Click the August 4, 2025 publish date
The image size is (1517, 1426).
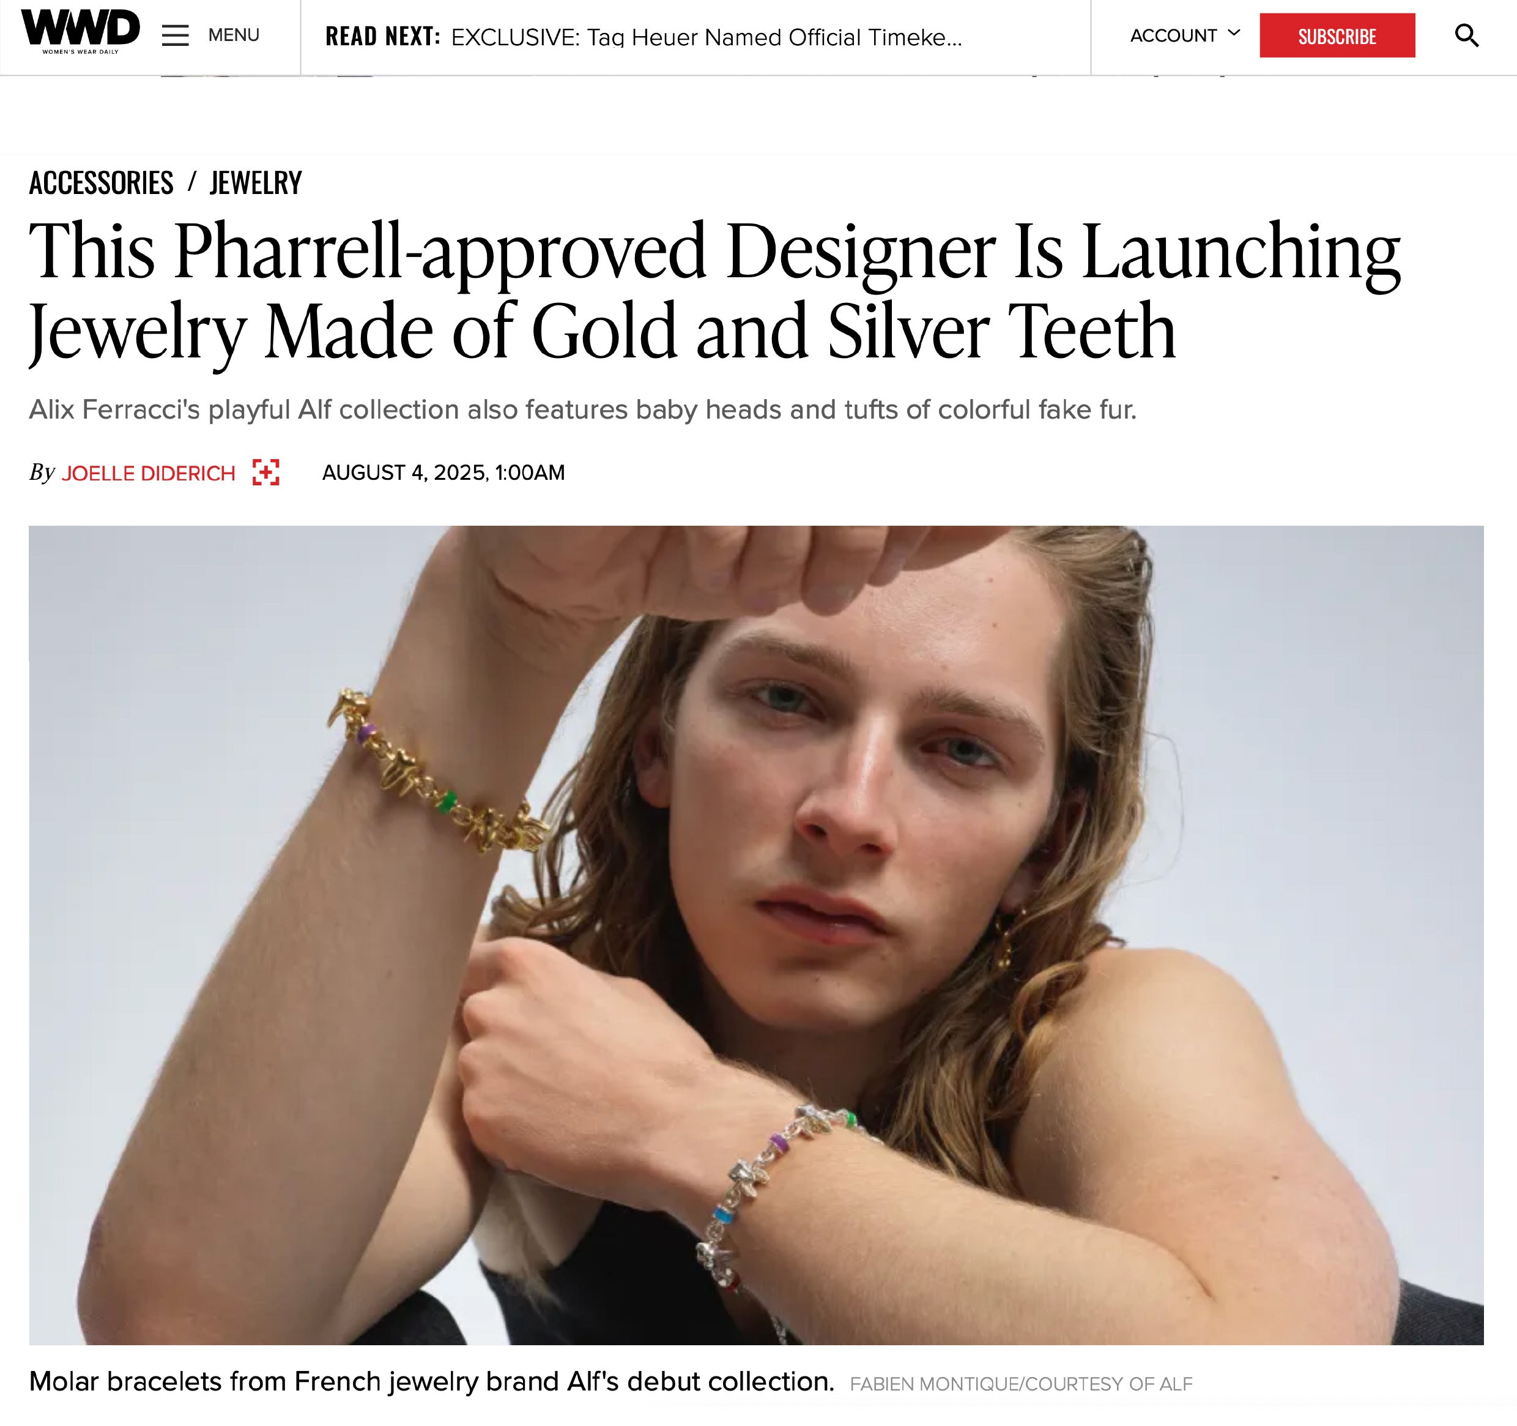point(443,472)
